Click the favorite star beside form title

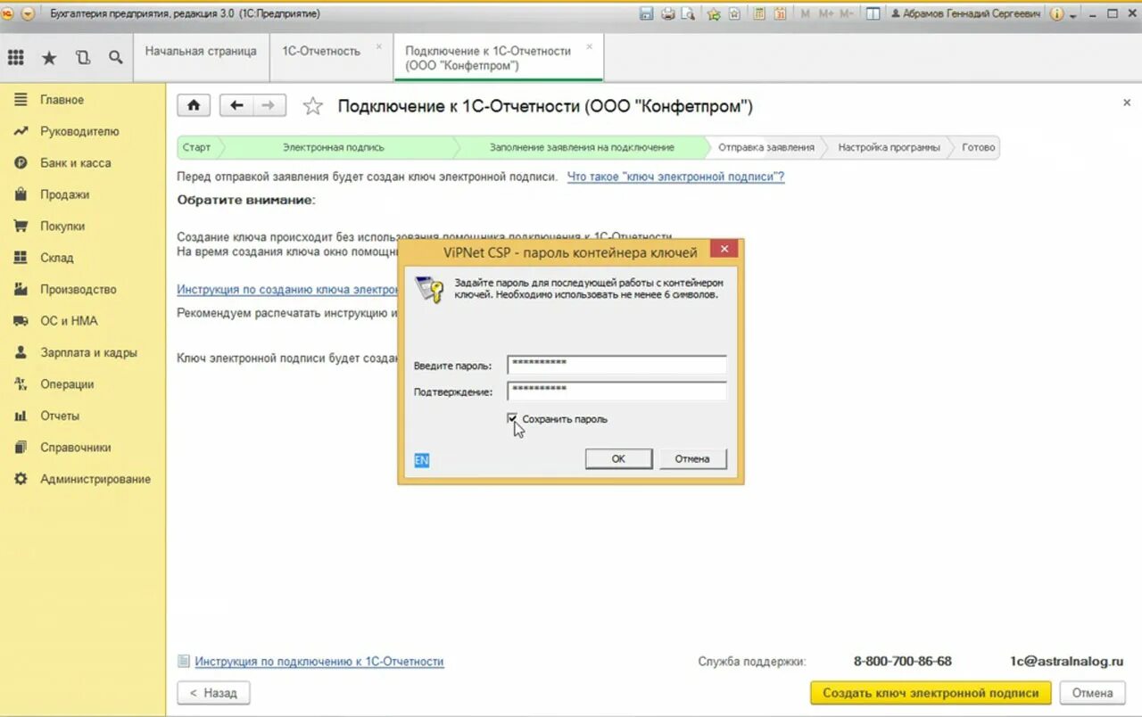(312, 106)
